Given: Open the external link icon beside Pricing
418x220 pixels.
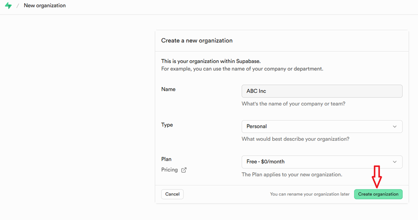Looking at the screenshot, I should pyautogui.click(x=184, y=170).
